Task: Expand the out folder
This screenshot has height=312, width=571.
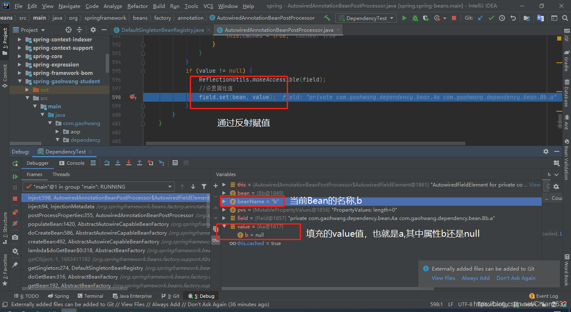Action: (27, 90)
